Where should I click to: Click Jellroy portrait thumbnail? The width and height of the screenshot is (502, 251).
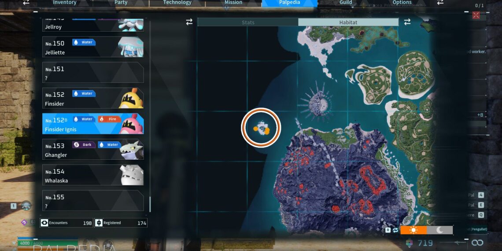[131, 24]
